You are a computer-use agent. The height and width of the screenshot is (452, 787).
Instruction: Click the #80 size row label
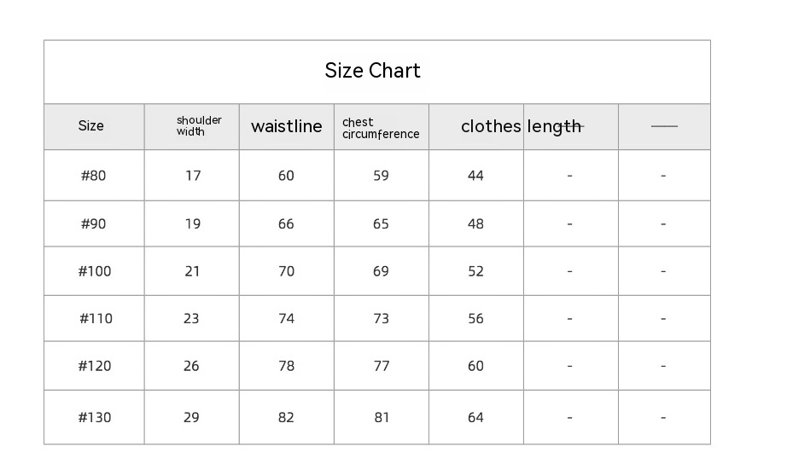(93, 176)
